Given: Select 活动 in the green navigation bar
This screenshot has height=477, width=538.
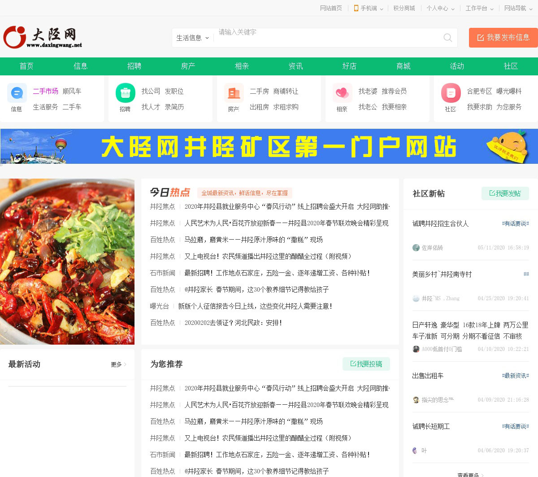Looking at the screenshot, I should click(x=457, y=66).
